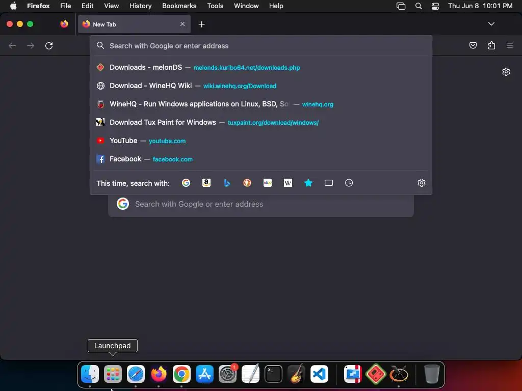Viewport: 522px width, 391px height.
Task: Search open Tabs using rectangle icon
Action: (329, 183)
